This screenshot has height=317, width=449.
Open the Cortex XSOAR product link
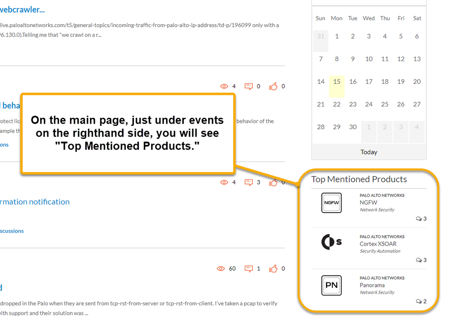378,244
